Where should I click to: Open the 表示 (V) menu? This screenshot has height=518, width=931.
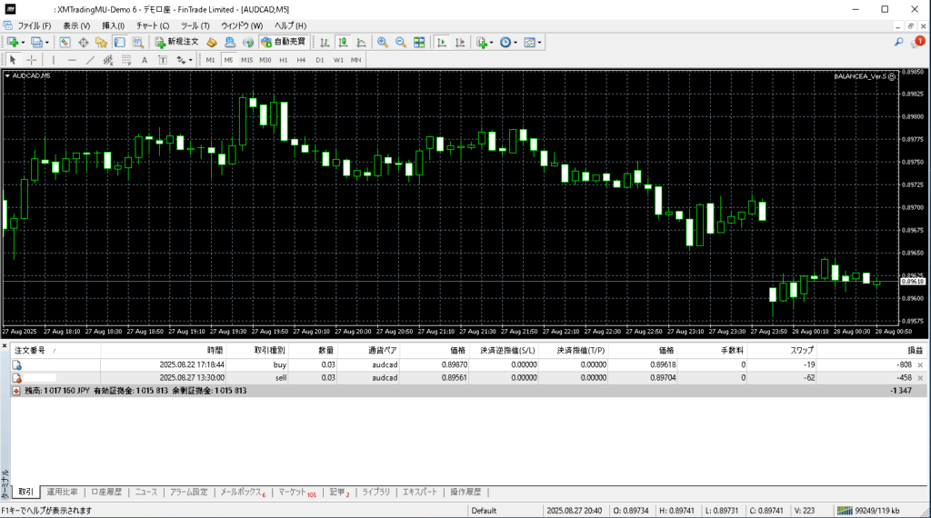coord(76,25)
